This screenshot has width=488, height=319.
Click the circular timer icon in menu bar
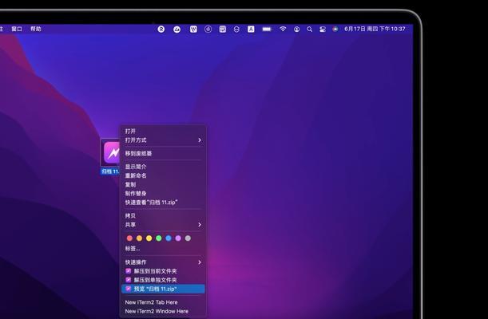pos(208,30)
